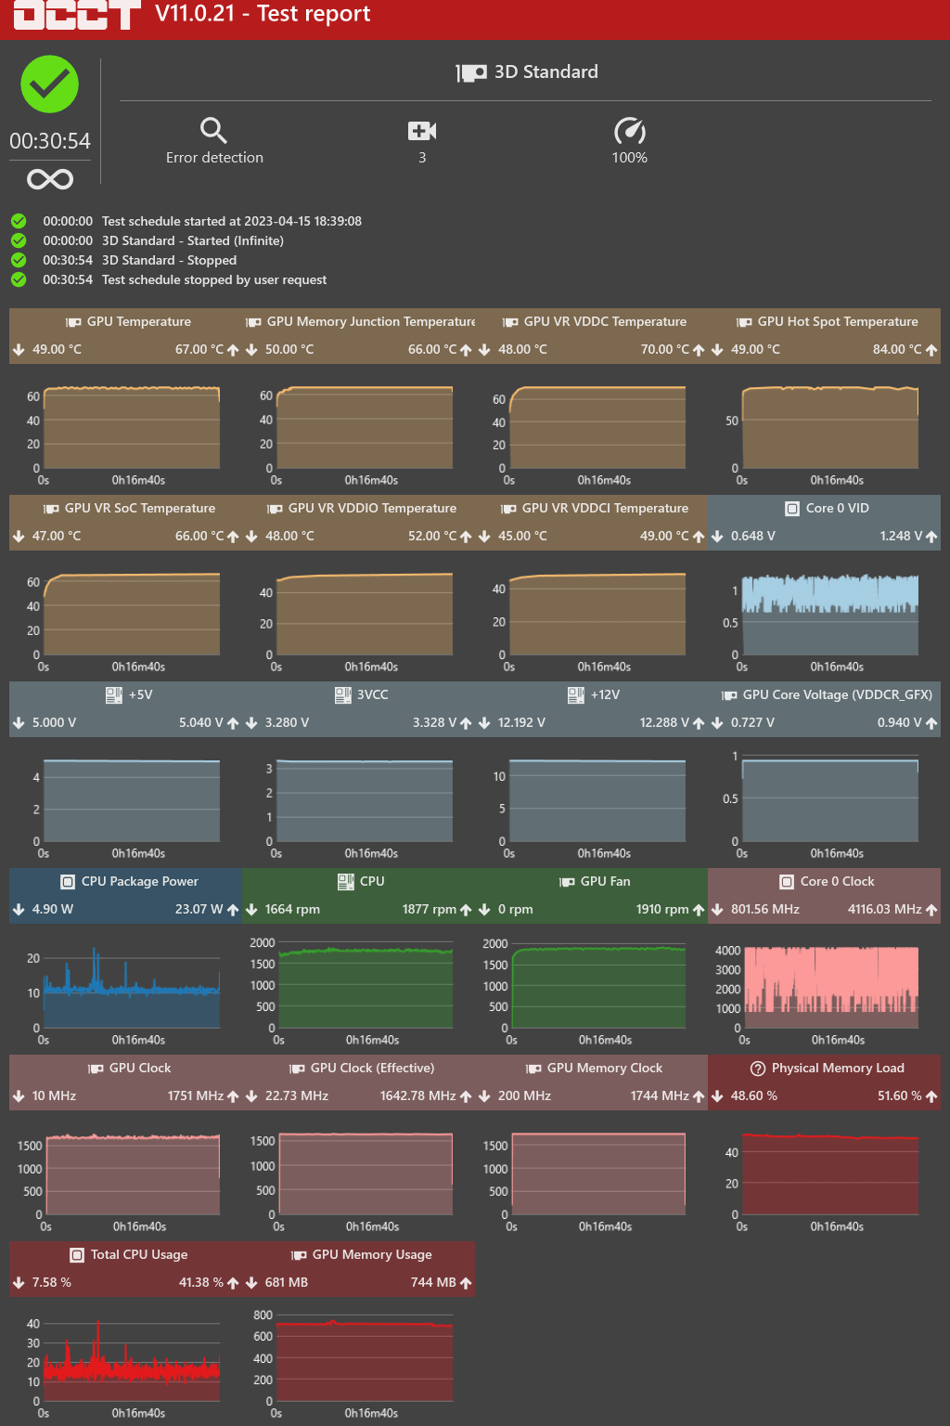This screenshot has width=950, height=1426.
Task: Select the Core 0 Clock graph
Action: tap(830, 987)
